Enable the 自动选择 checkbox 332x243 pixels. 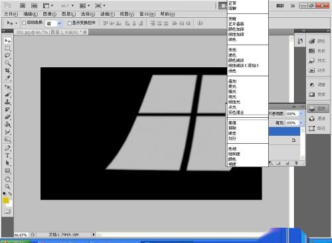(x=24, y=23)
